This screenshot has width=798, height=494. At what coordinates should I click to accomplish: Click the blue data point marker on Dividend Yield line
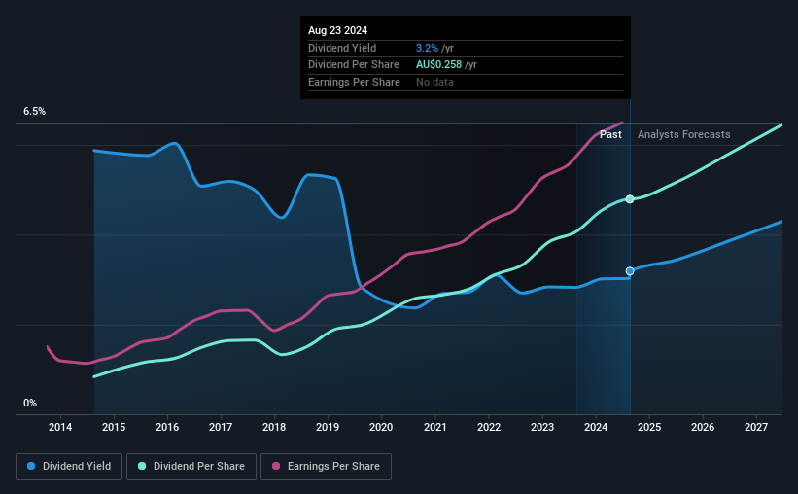pos(630,271)
